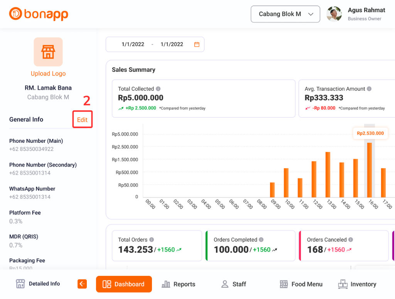Go to the Staff tab
Image resolution: width=395 pixels, height=299 pixels.
(x=233, y=284)
